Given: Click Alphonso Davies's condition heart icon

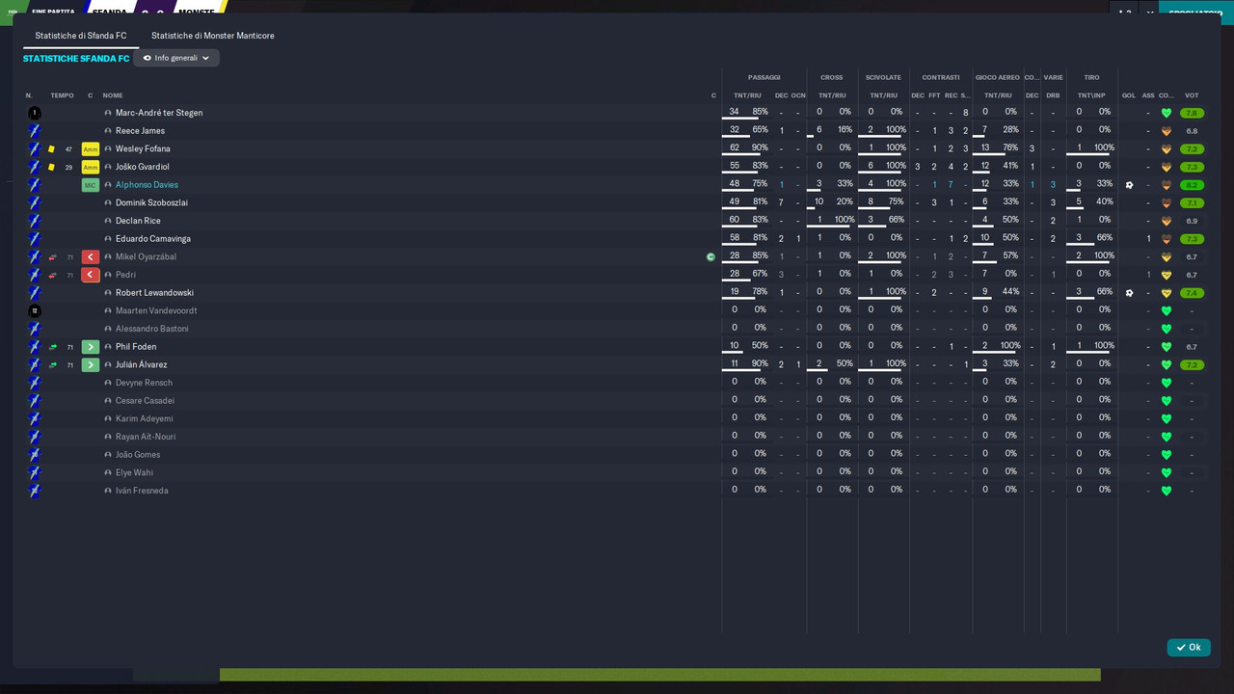Looking at the screenshot, I should 1167,185.
